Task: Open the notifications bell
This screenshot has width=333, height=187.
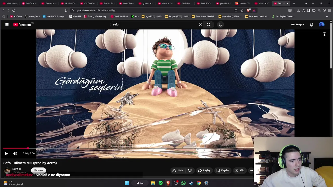Action: 312,25
